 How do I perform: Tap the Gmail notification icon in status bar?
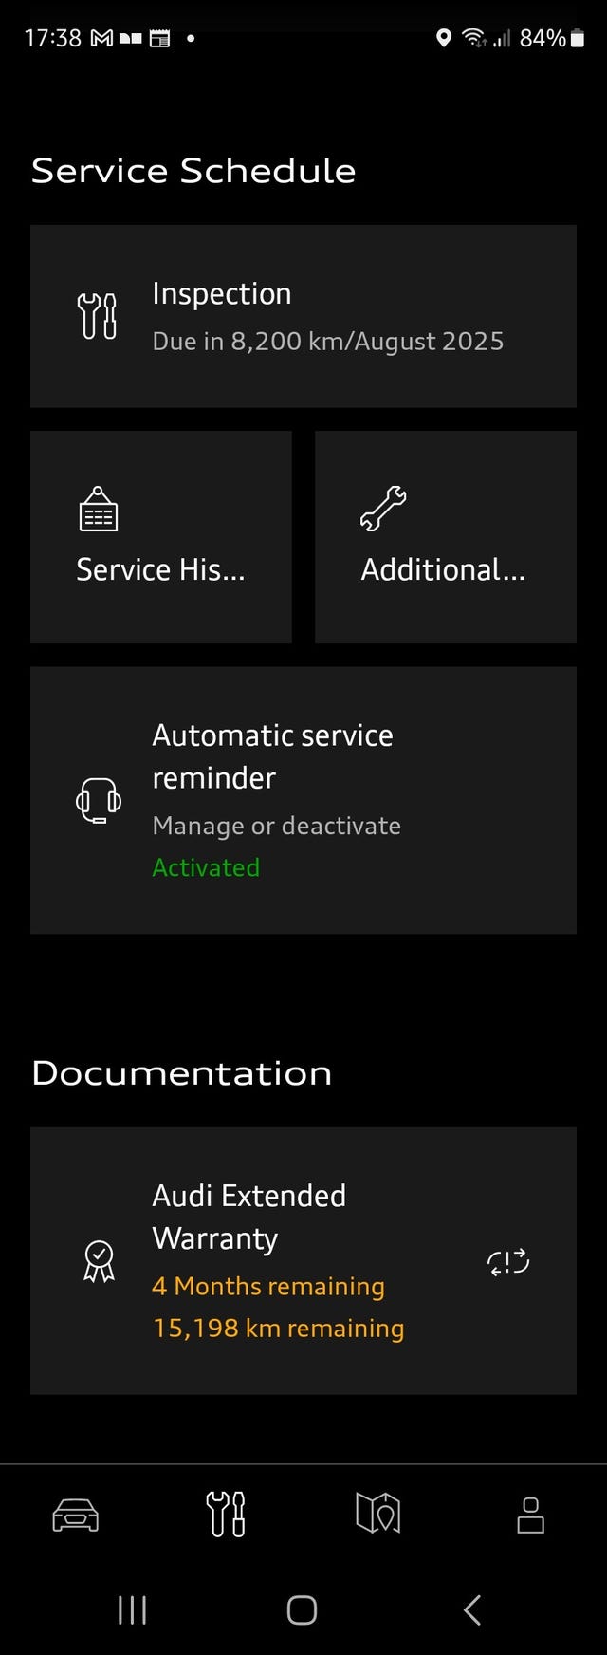click(x=102, y=38)
